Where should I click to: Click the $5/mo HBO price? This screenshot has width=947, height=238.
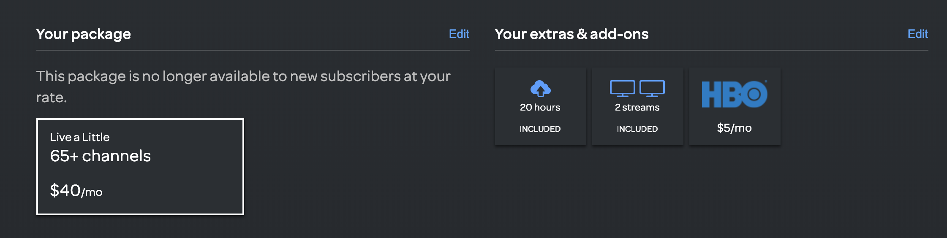pyautogui.click(x=735, y=128)
